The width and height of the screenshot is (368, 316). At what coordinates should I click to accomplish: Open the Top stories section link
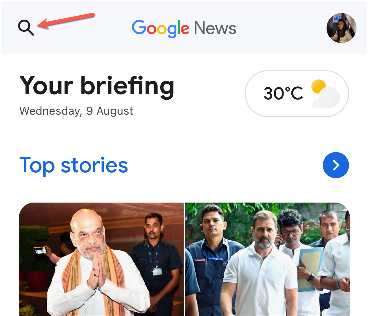click(x=74, y=165)
